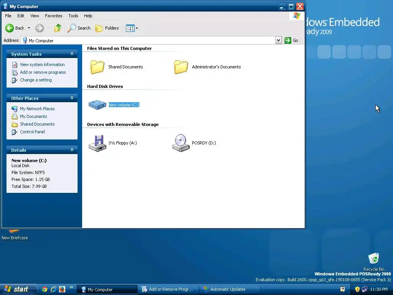Click the 11:30 PM system clock
This screenshot has height=295, width=393.
click(x=379, y=289)
